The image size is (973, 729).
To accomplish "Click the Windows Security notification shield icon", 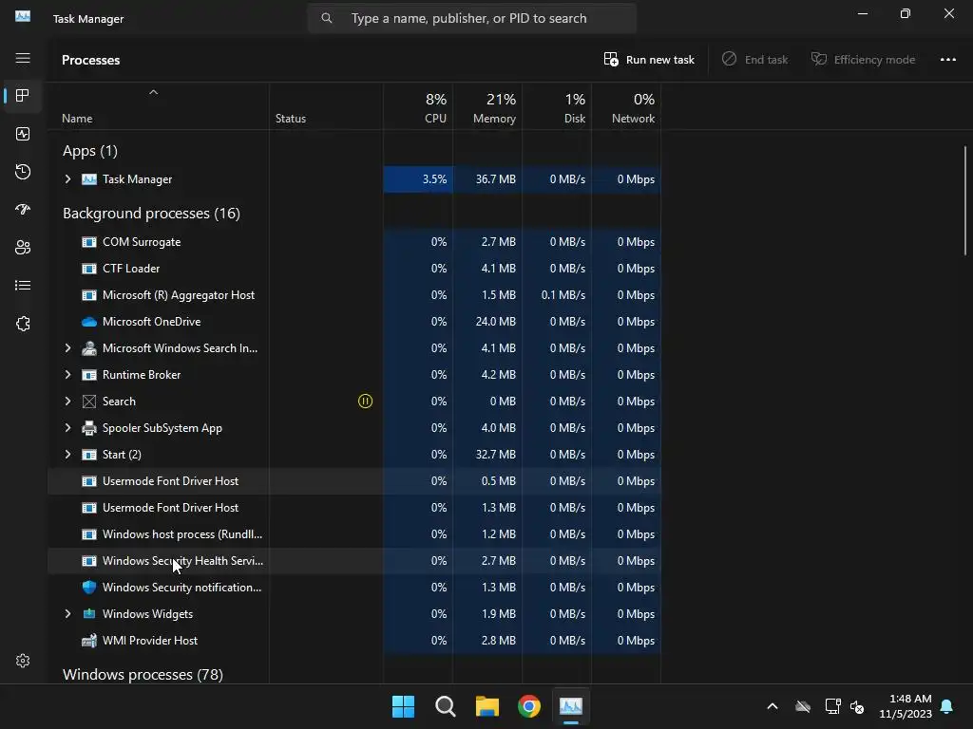I will click(x=89, y=587).
